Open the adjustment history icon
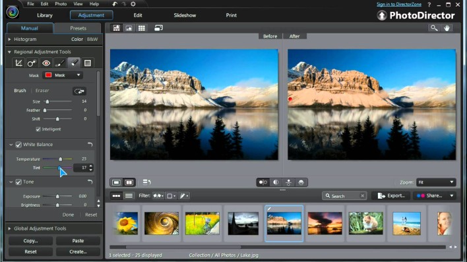 point(146,182)
